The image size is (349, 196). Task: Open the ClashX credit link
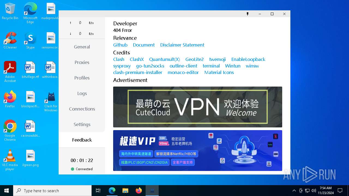pyautogui.click(x=137, y=59)
